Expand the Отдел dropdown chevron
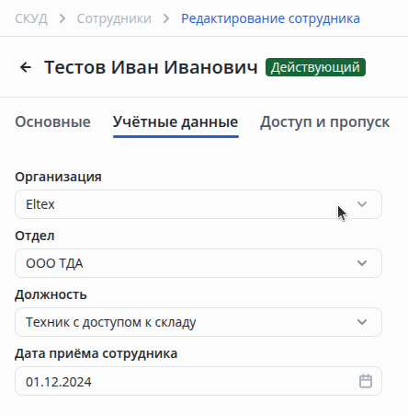Image resolution: width=408 pixels, height=415 pixels. (362, 263)
